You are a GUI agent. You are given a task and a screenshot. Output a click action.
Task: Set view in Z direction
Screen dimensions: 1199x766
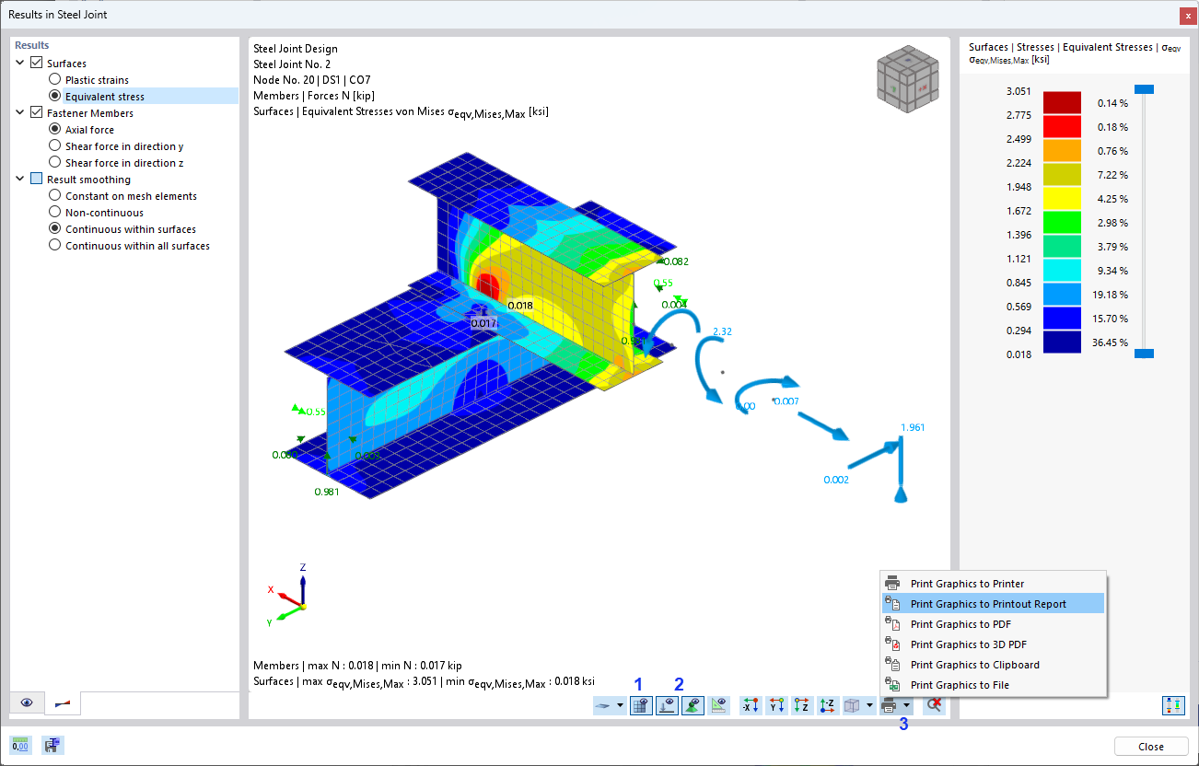[x=802, y=705]
